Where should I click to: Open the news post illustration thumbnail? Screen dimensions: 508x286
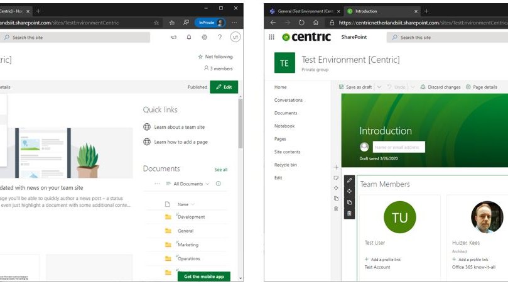click(67, 153)
